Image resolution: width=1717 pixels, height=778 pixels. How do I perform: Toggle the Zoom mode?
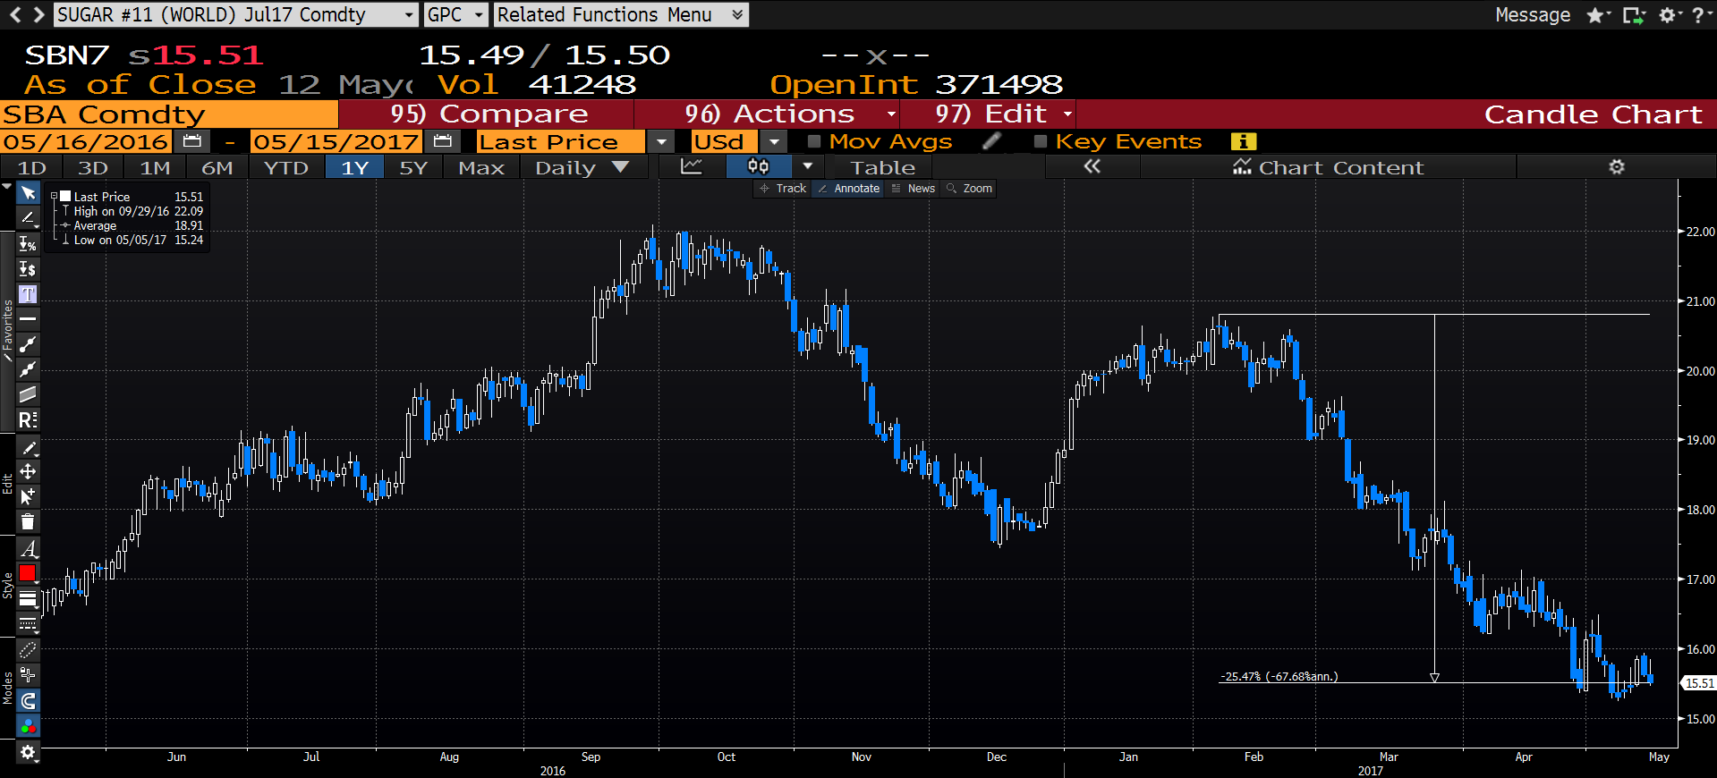click(x=969, y=189)
